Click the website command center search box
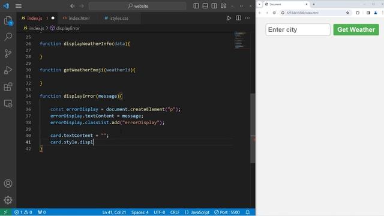The width and height of the screenshot is (384, 216). [x=137, y=6]
